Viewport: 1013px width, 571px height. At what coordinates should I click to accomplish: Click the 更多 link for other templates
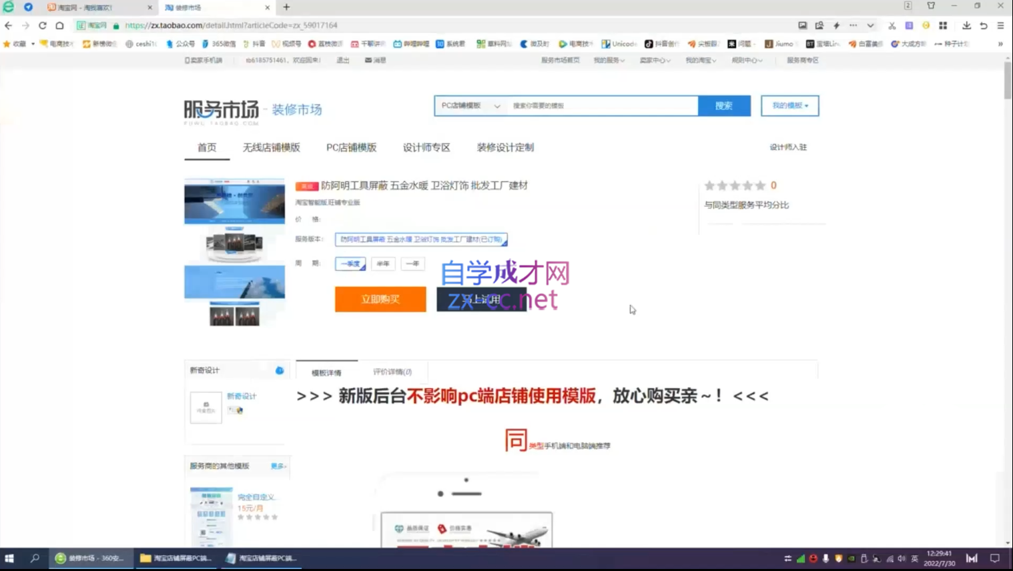[x=278, y=466]
